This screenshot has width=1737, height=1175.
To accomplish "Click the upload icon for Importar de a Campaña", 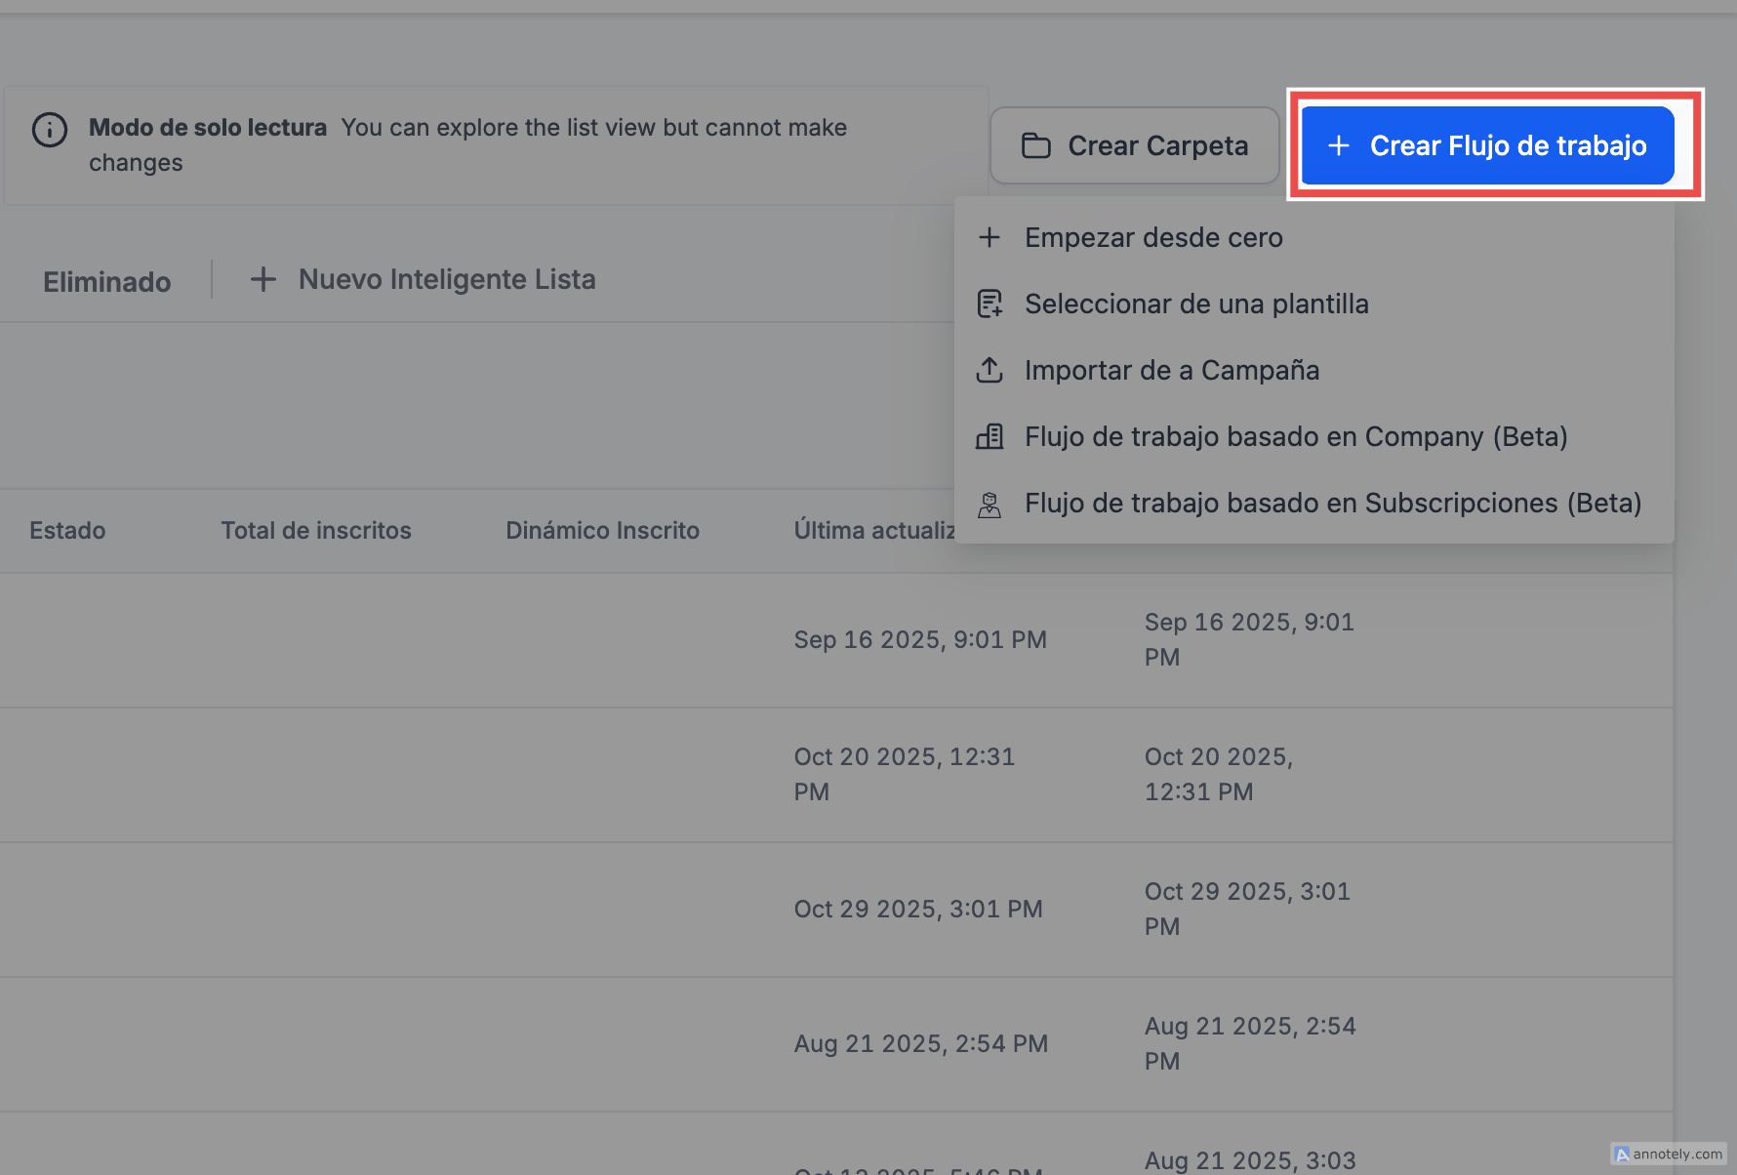I will pyautogui.click(x=990, y=370).
